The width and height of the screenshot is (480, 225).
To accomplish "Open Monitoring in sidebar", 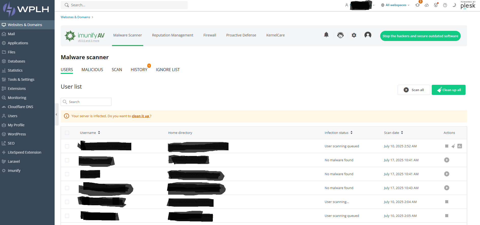I will 27,98.
